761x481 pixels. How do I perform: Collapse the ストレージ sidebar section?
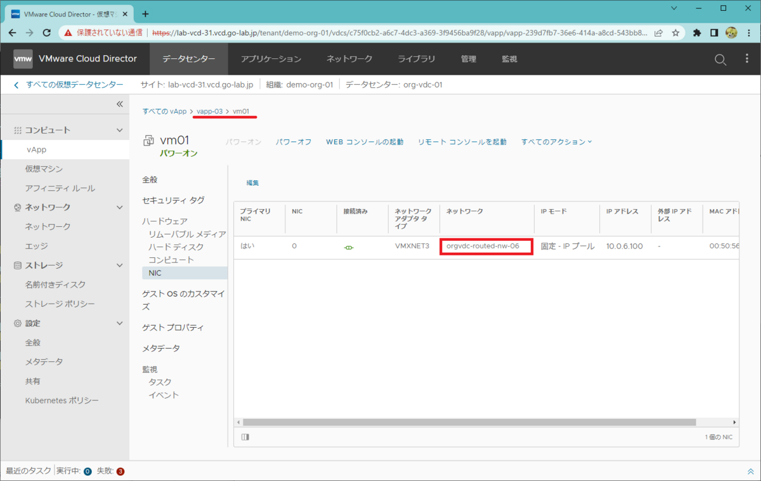click(x=120, y=266)
